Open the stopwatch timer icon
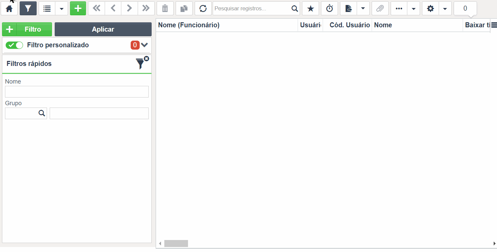The image size is (497, 252). point(330,9)
